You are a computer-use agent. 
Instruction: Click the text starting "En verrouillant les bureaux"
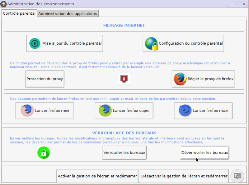(x=117, y=140)
